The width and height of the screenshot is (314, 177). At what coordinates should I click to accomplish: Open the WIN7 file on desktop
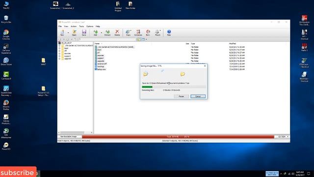44,62
